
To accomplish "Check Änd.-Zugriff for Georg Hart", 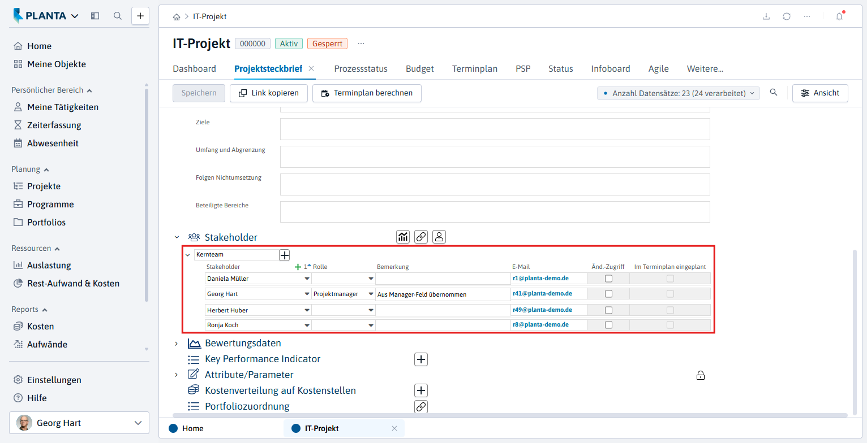I will click(608, 294).
